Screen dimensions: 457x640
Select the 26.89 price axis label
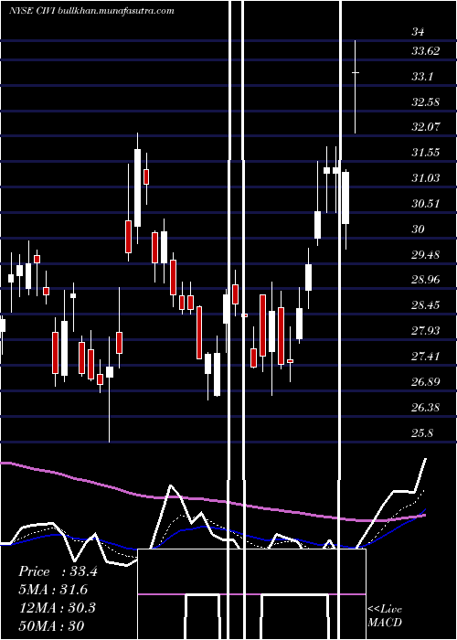pos(426,381)
